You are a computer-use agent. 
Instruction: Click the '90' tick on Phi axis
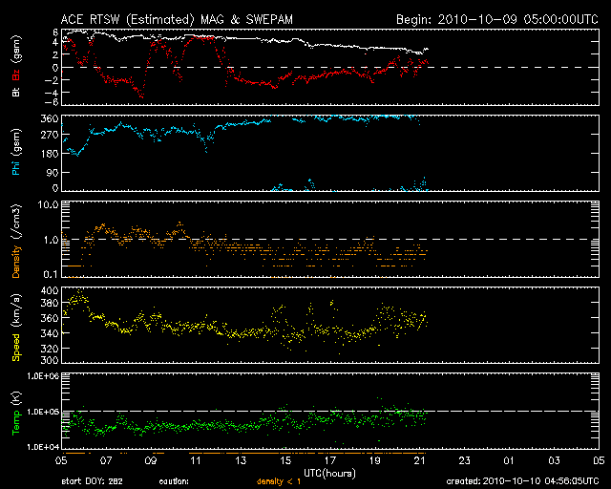pyautogui.click(x=53, y=172)
